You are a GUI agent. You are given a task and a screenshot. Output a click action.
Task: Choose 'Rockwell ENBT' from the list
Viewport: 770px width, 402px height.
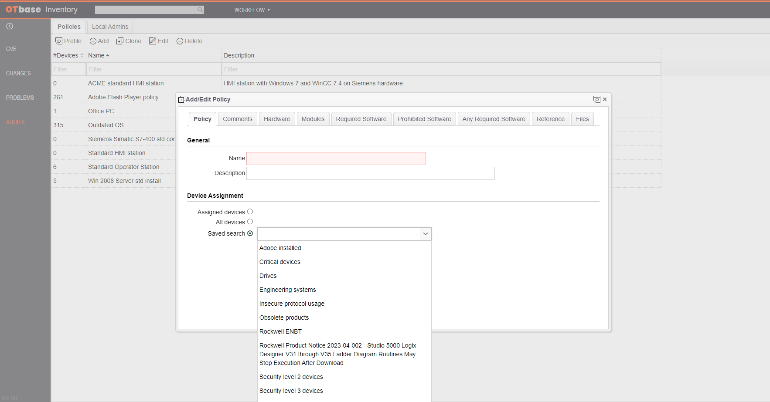[x=344, y=331]
